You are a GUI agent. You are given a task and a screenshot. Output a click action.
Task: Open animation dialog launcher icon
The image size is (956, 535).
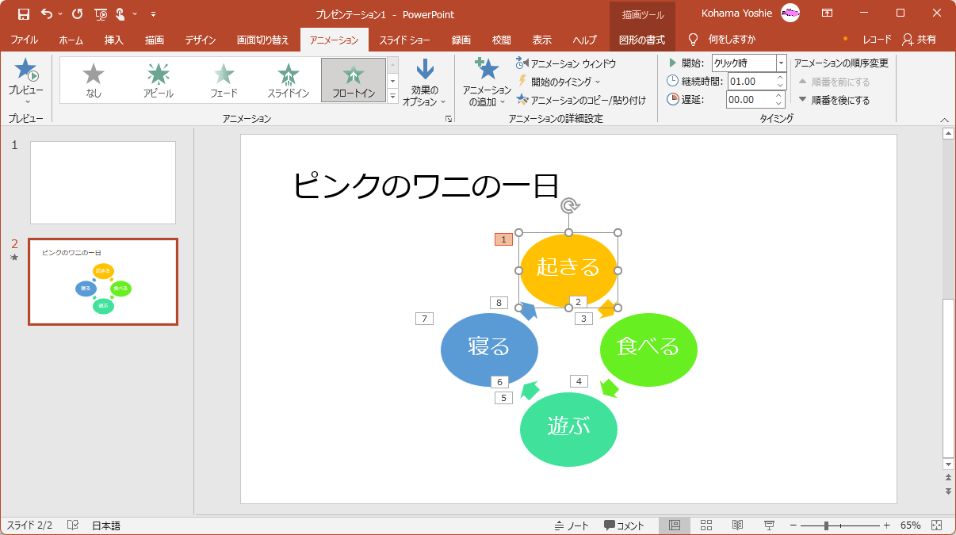click(x=449, y=119)
